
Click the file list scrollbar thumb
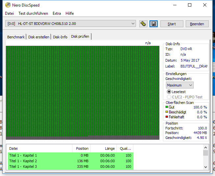tap(205, 153)
